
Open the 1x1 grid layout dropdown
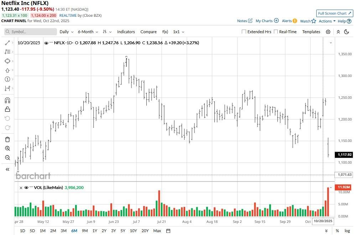(x=178, y=32)
